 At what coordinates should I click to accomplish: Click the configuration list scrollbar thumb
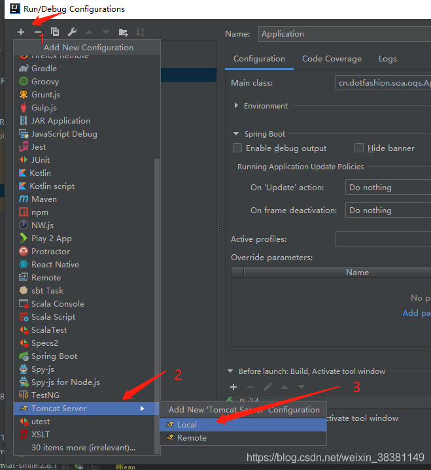point(156,306)
